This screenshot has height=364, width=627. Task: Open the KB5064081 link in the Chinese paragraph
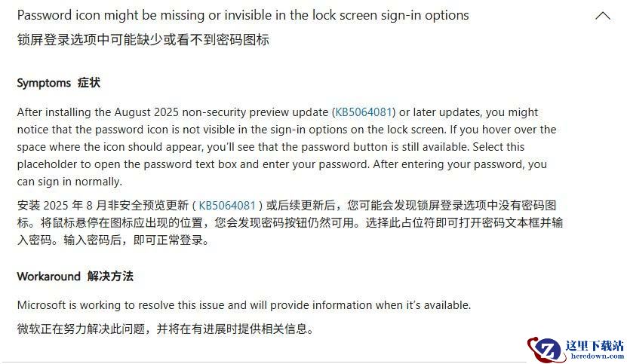pos(228,205)
